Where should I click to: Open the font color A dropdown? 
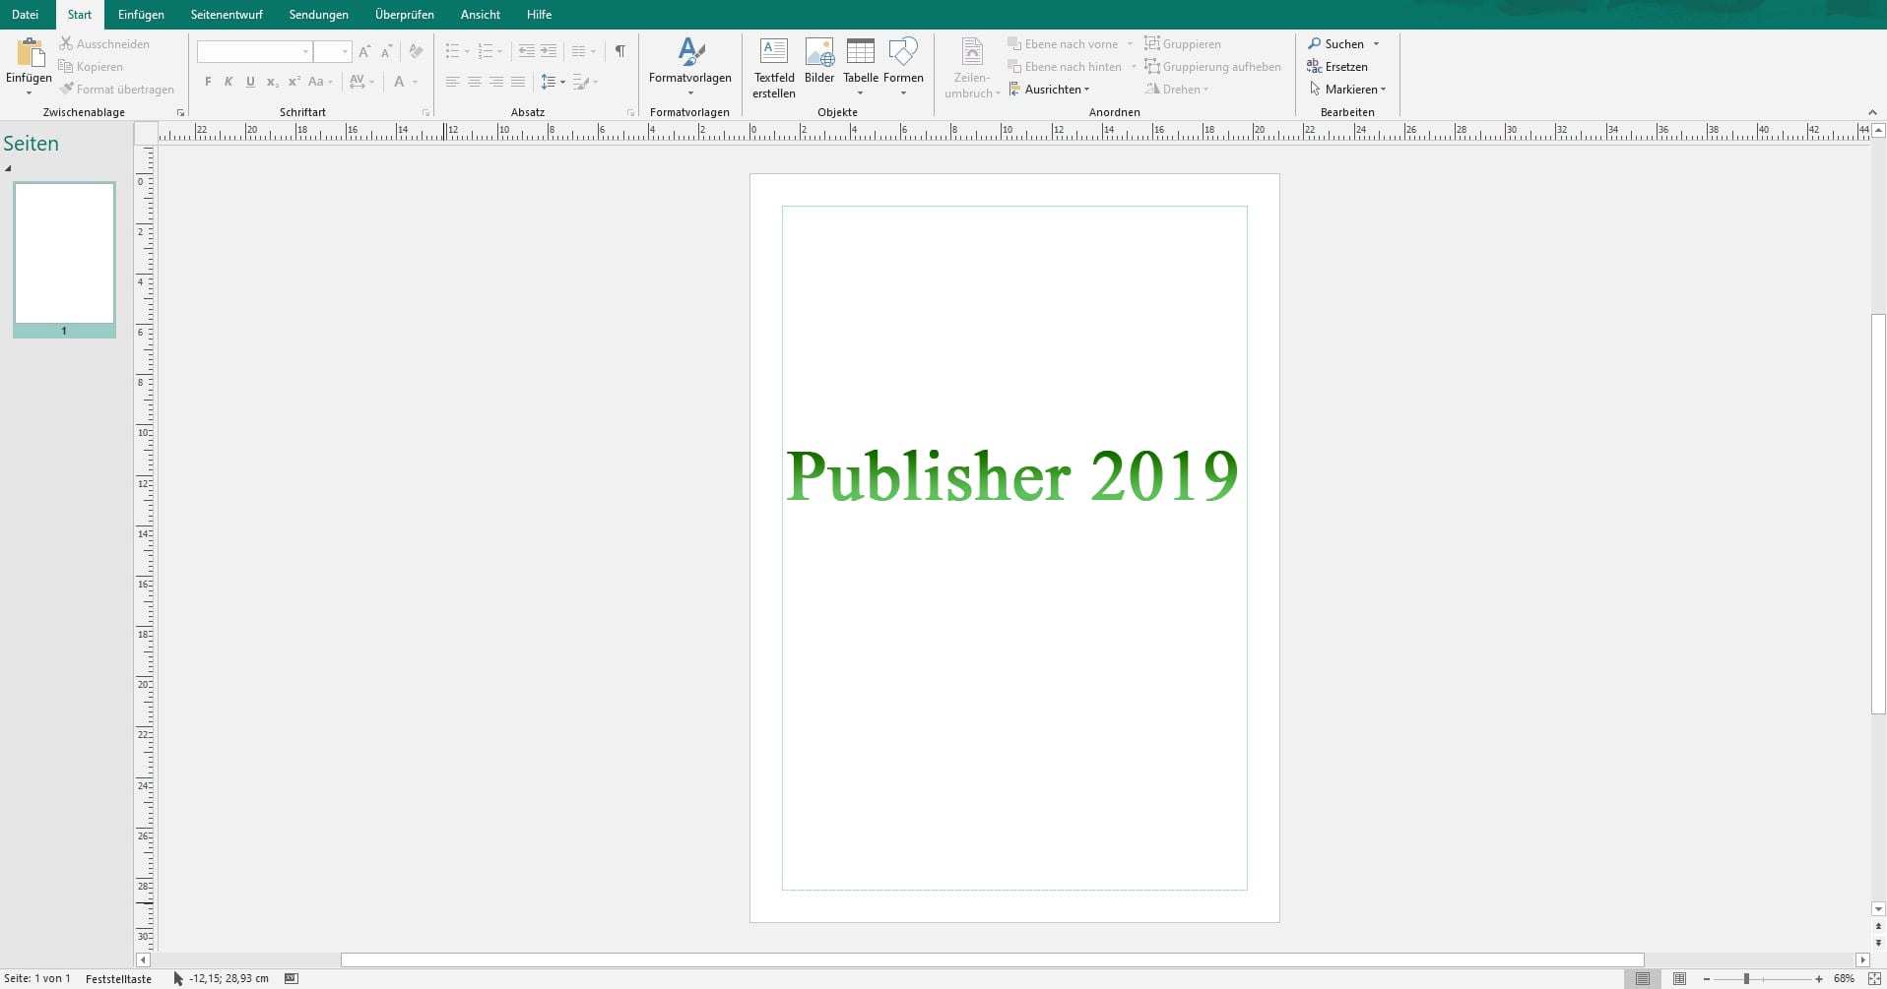[406, 82]
